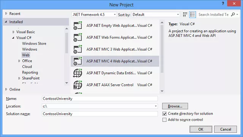Select the Windows Store category
Image resolution: width=243 pixels, height=137 pixels.
34,43
